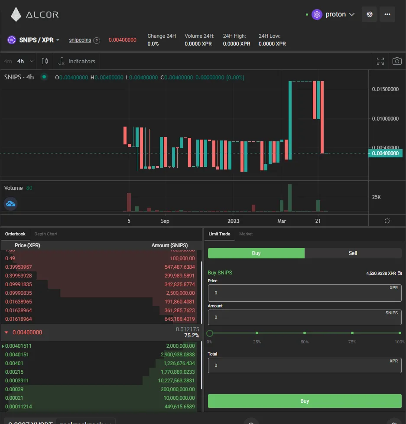406x424 pixels.
Task: Switch to the Orderbook tab
Action: point(15,234)
